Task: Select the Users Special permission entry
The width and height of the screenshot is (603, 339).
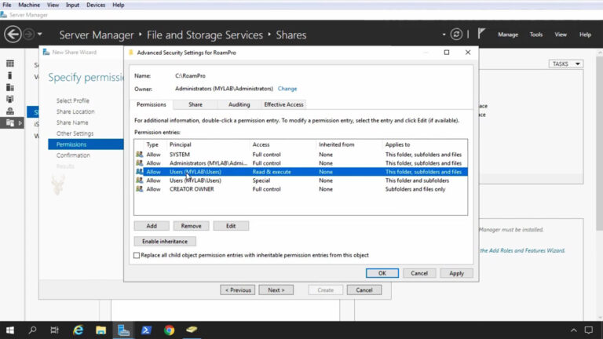Action: click(x=301, y=180)
